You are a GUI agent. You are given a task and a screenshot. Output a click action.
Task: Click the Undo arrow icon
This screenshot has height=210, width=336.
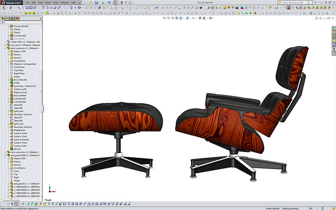pos(109,2)
